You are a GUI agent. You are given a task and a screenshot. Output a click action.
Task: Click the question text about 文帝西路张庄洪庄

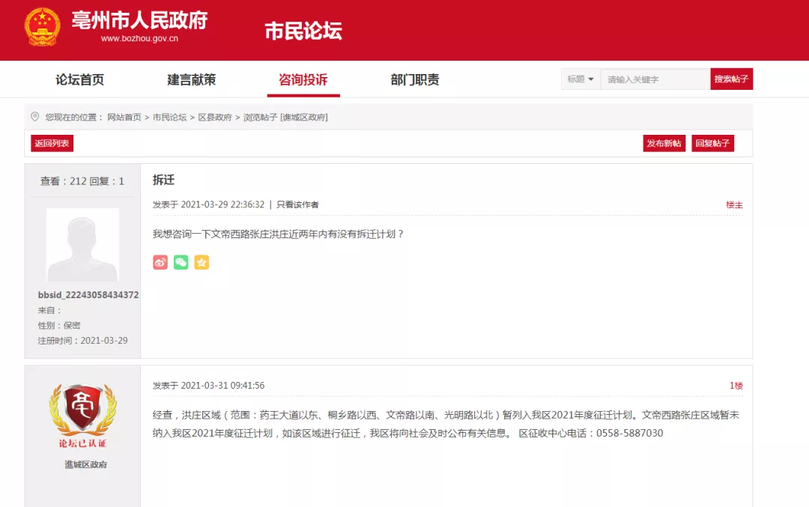278,234
